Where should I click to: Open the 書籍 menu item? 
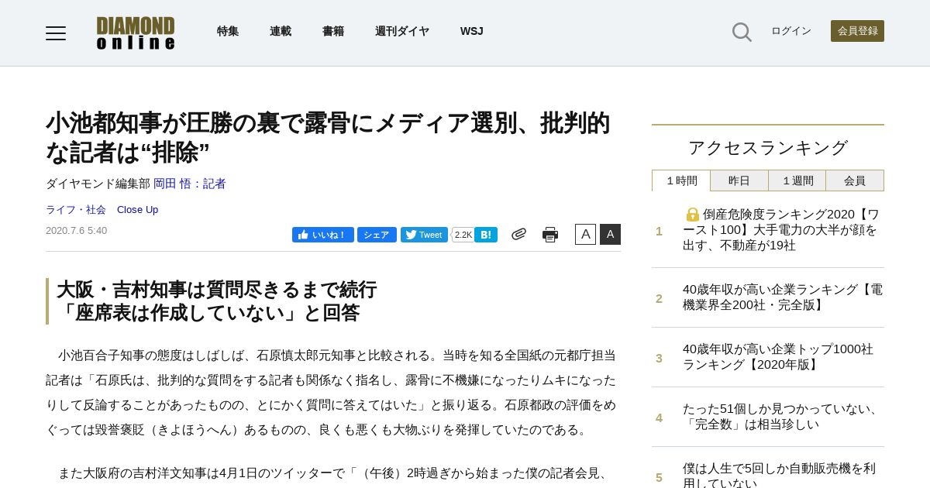333,31
